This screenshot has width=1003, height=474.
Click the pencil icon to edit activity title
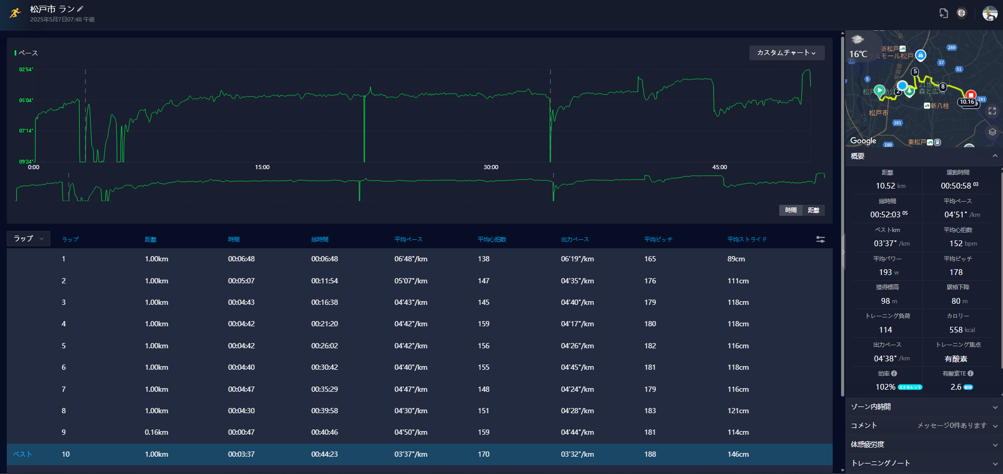[80, 9]
